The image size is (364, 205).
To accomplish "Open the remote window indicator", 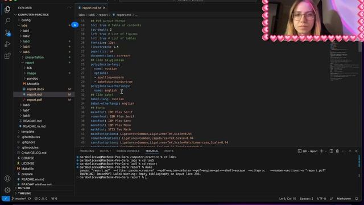I will 6,199.
